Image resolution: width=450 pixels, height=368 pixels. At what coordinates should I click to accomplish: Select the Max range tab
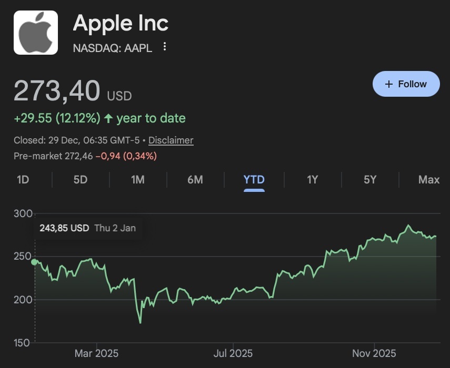pyautogui.click(x=428, y=180)
